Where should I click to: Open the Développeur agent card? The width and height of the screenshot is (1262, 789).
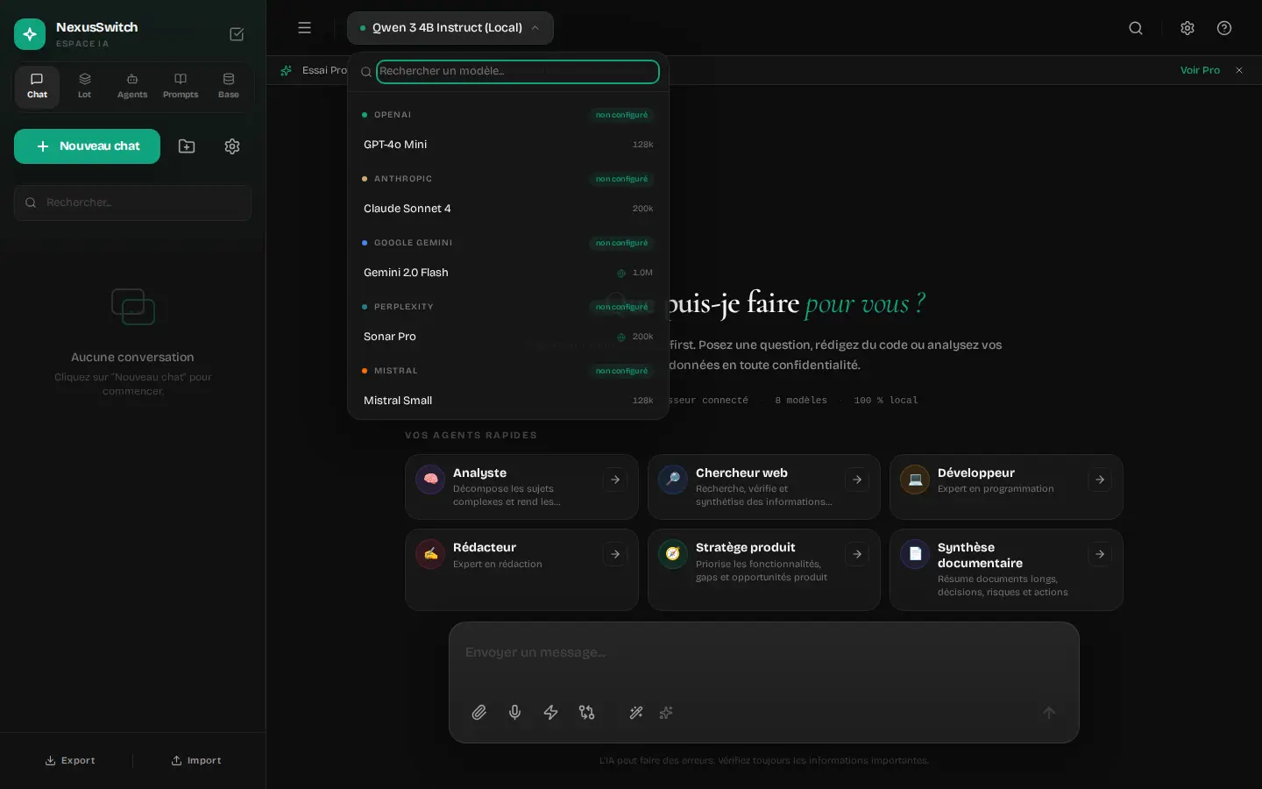pos(1006,487)
